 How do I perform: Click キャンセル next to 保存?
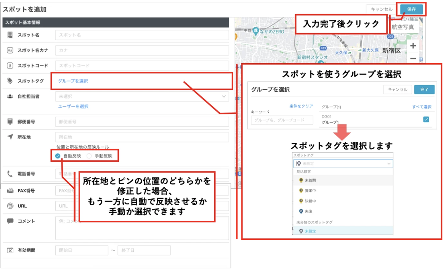pyautogui.click(x=382, y=10)
